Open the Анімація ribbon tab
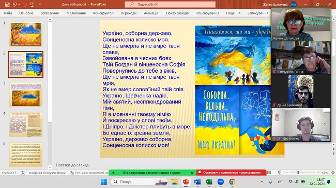Image resolution: width=336 pixels, height=188 pixels. coord(151,13)
